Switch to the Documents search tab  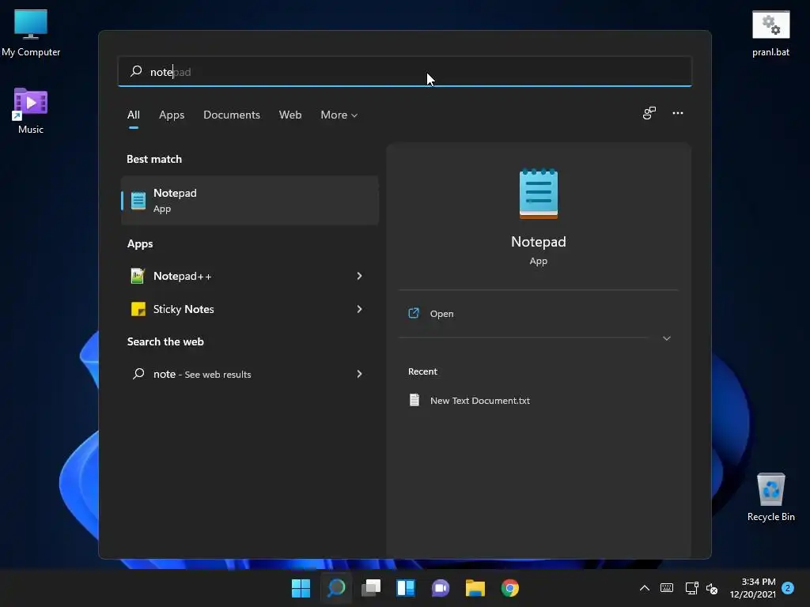tap(232, 115)
